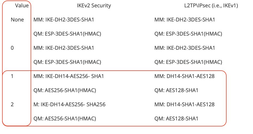253x134 pixels.
Task: Click IKEv2 QM: AES256-SHA1(HMAC) in row 1
Action: click(x=64, y=90)
